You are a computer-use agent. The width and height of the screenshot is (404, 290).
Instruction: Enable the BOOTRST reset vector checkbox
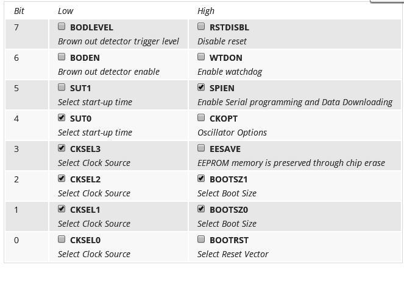pos(201,240)
